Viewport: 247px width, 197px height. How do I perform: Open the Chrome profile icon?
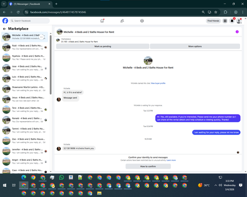pos(236,12)
